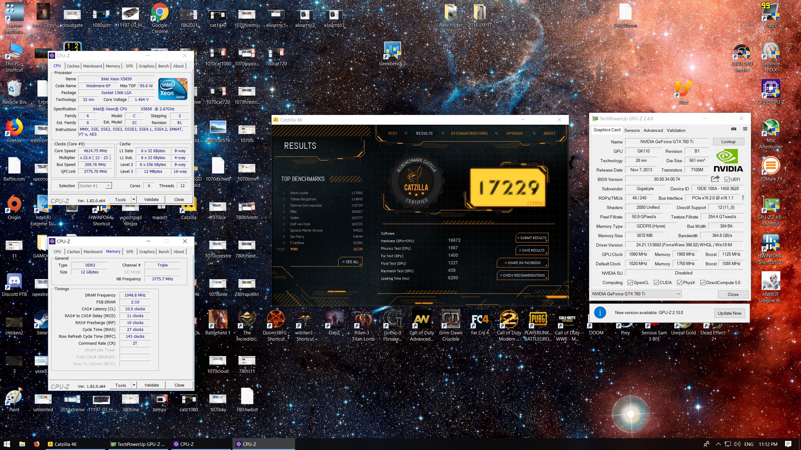
Task: Launch CPUID CPU-Z desktop shortcut
Action: [x=771, y=92]
